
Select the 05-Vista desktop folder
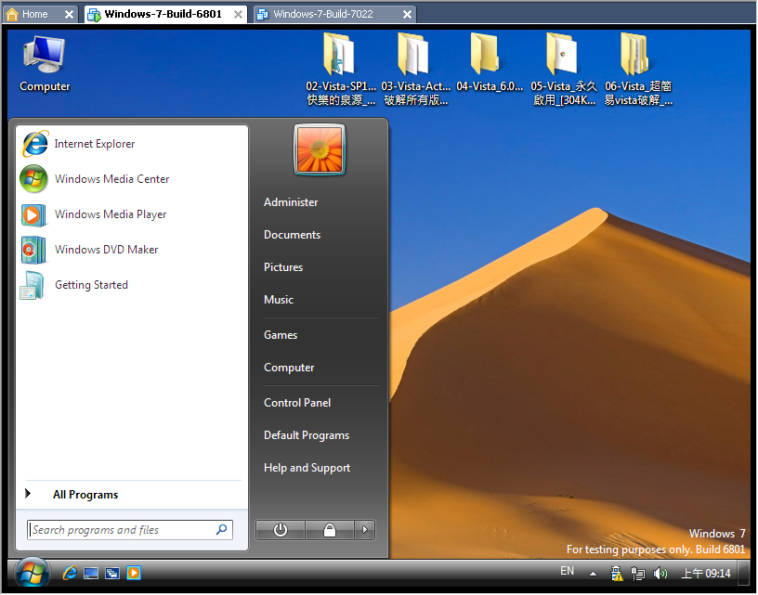[564, 69]
